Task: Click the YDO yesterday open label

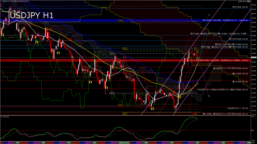Action: click(x=112, y=93)
